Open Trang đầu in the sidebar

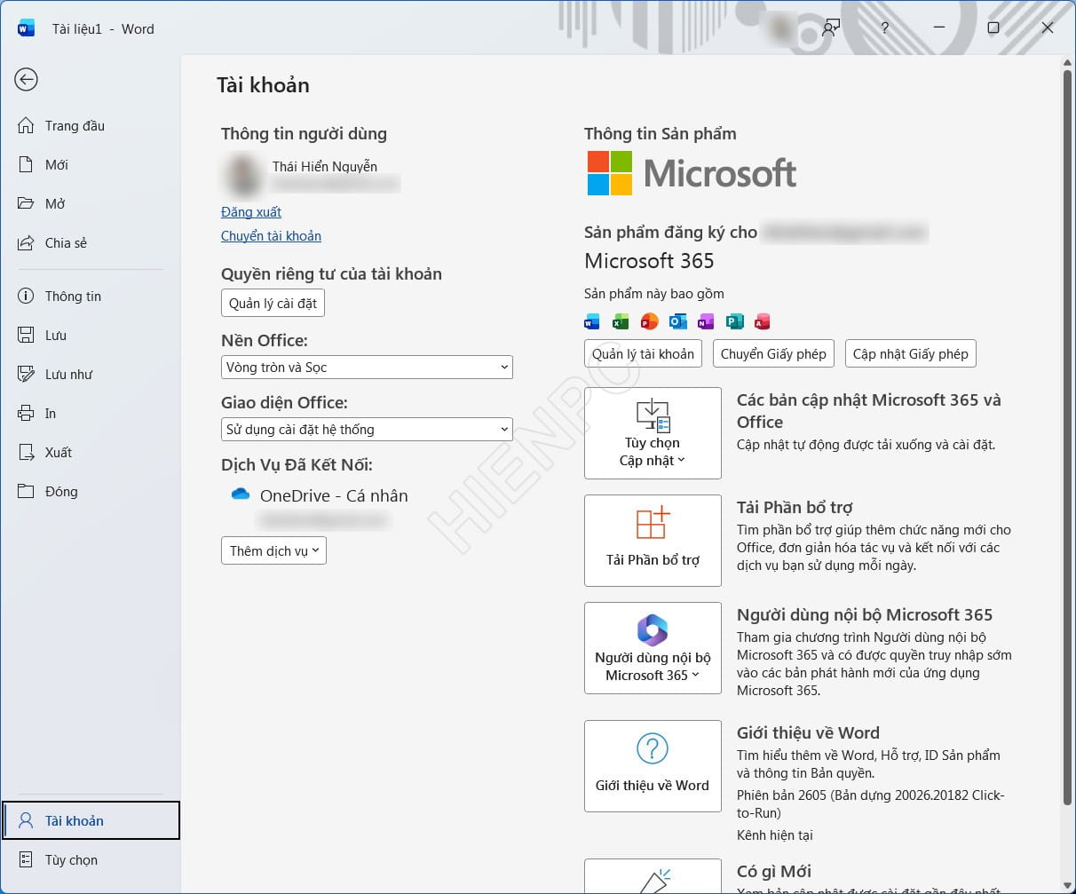click(91, 126)
